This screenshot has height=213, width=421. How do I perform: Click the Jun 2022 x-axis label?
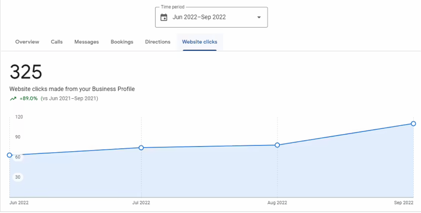(19, 203)
